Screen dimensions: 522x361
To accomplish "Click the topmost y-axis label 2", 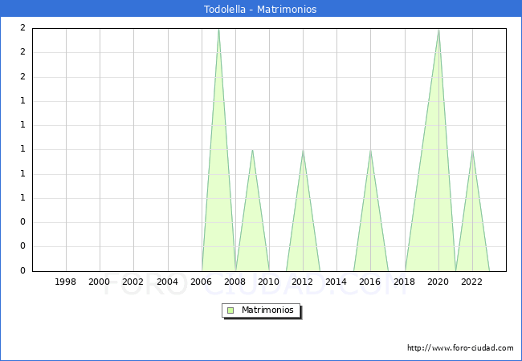I will tap(22, 28).
